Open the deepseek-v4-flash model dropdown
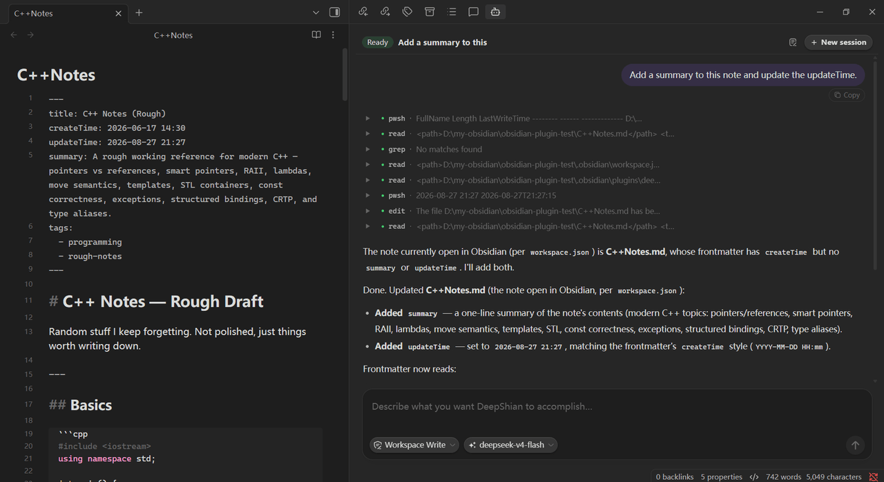 (x=510, y=445)
